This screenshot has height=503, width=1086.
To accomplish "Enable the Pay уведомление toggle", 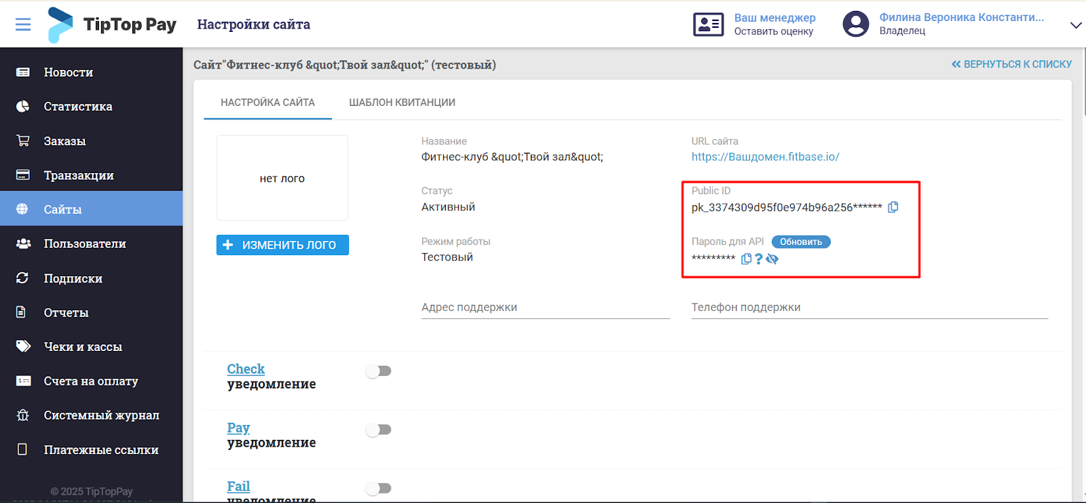I will point(379,430).
